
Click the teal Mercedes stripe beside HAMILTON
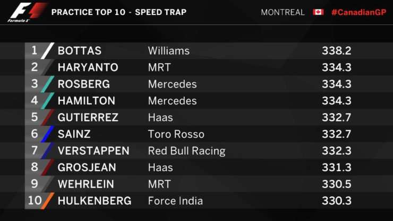[47, 100]
